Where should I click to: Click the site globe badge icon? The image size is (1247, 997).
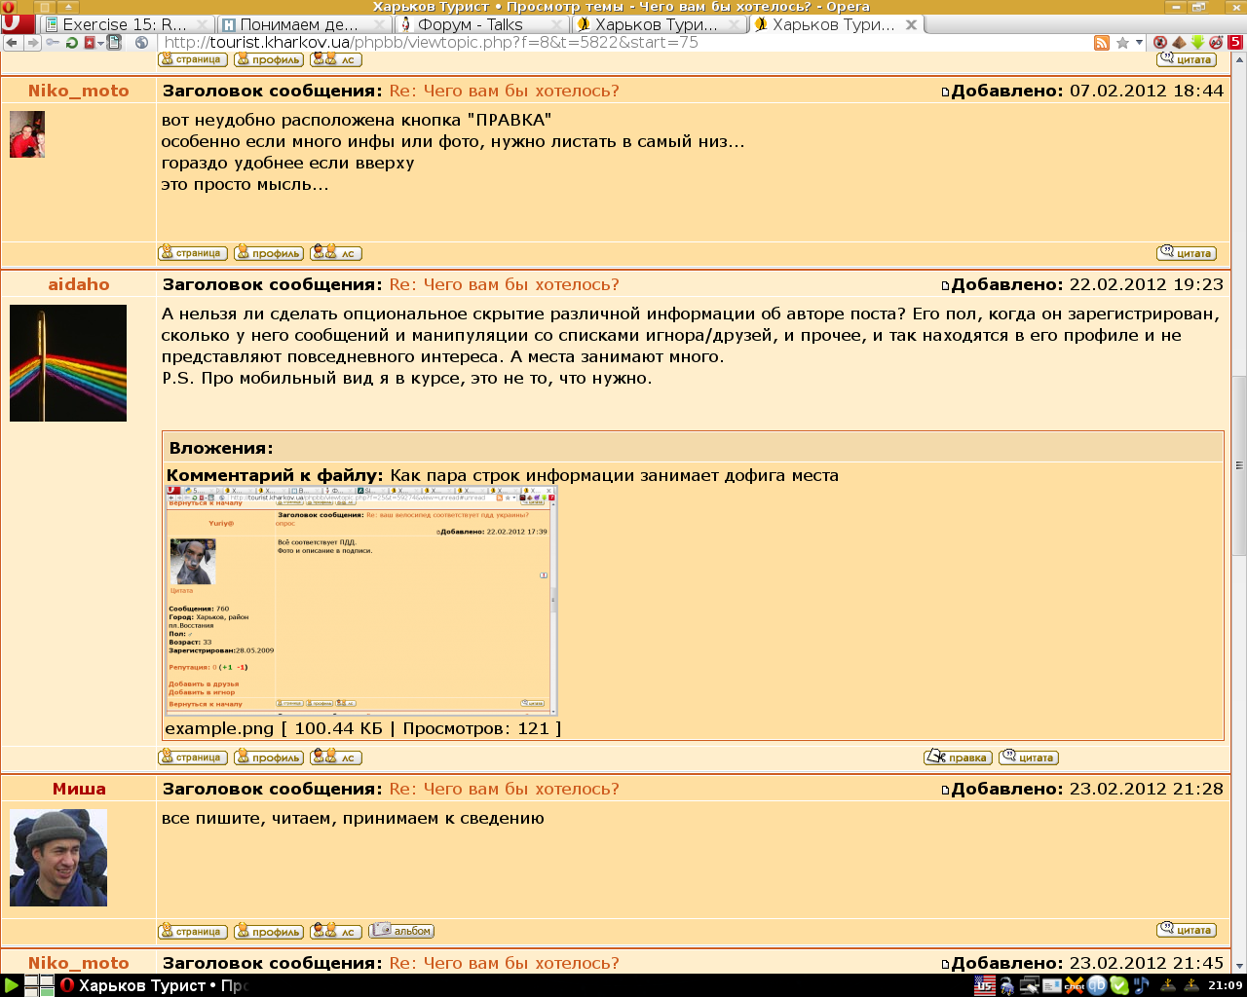(x=142, y=43)
